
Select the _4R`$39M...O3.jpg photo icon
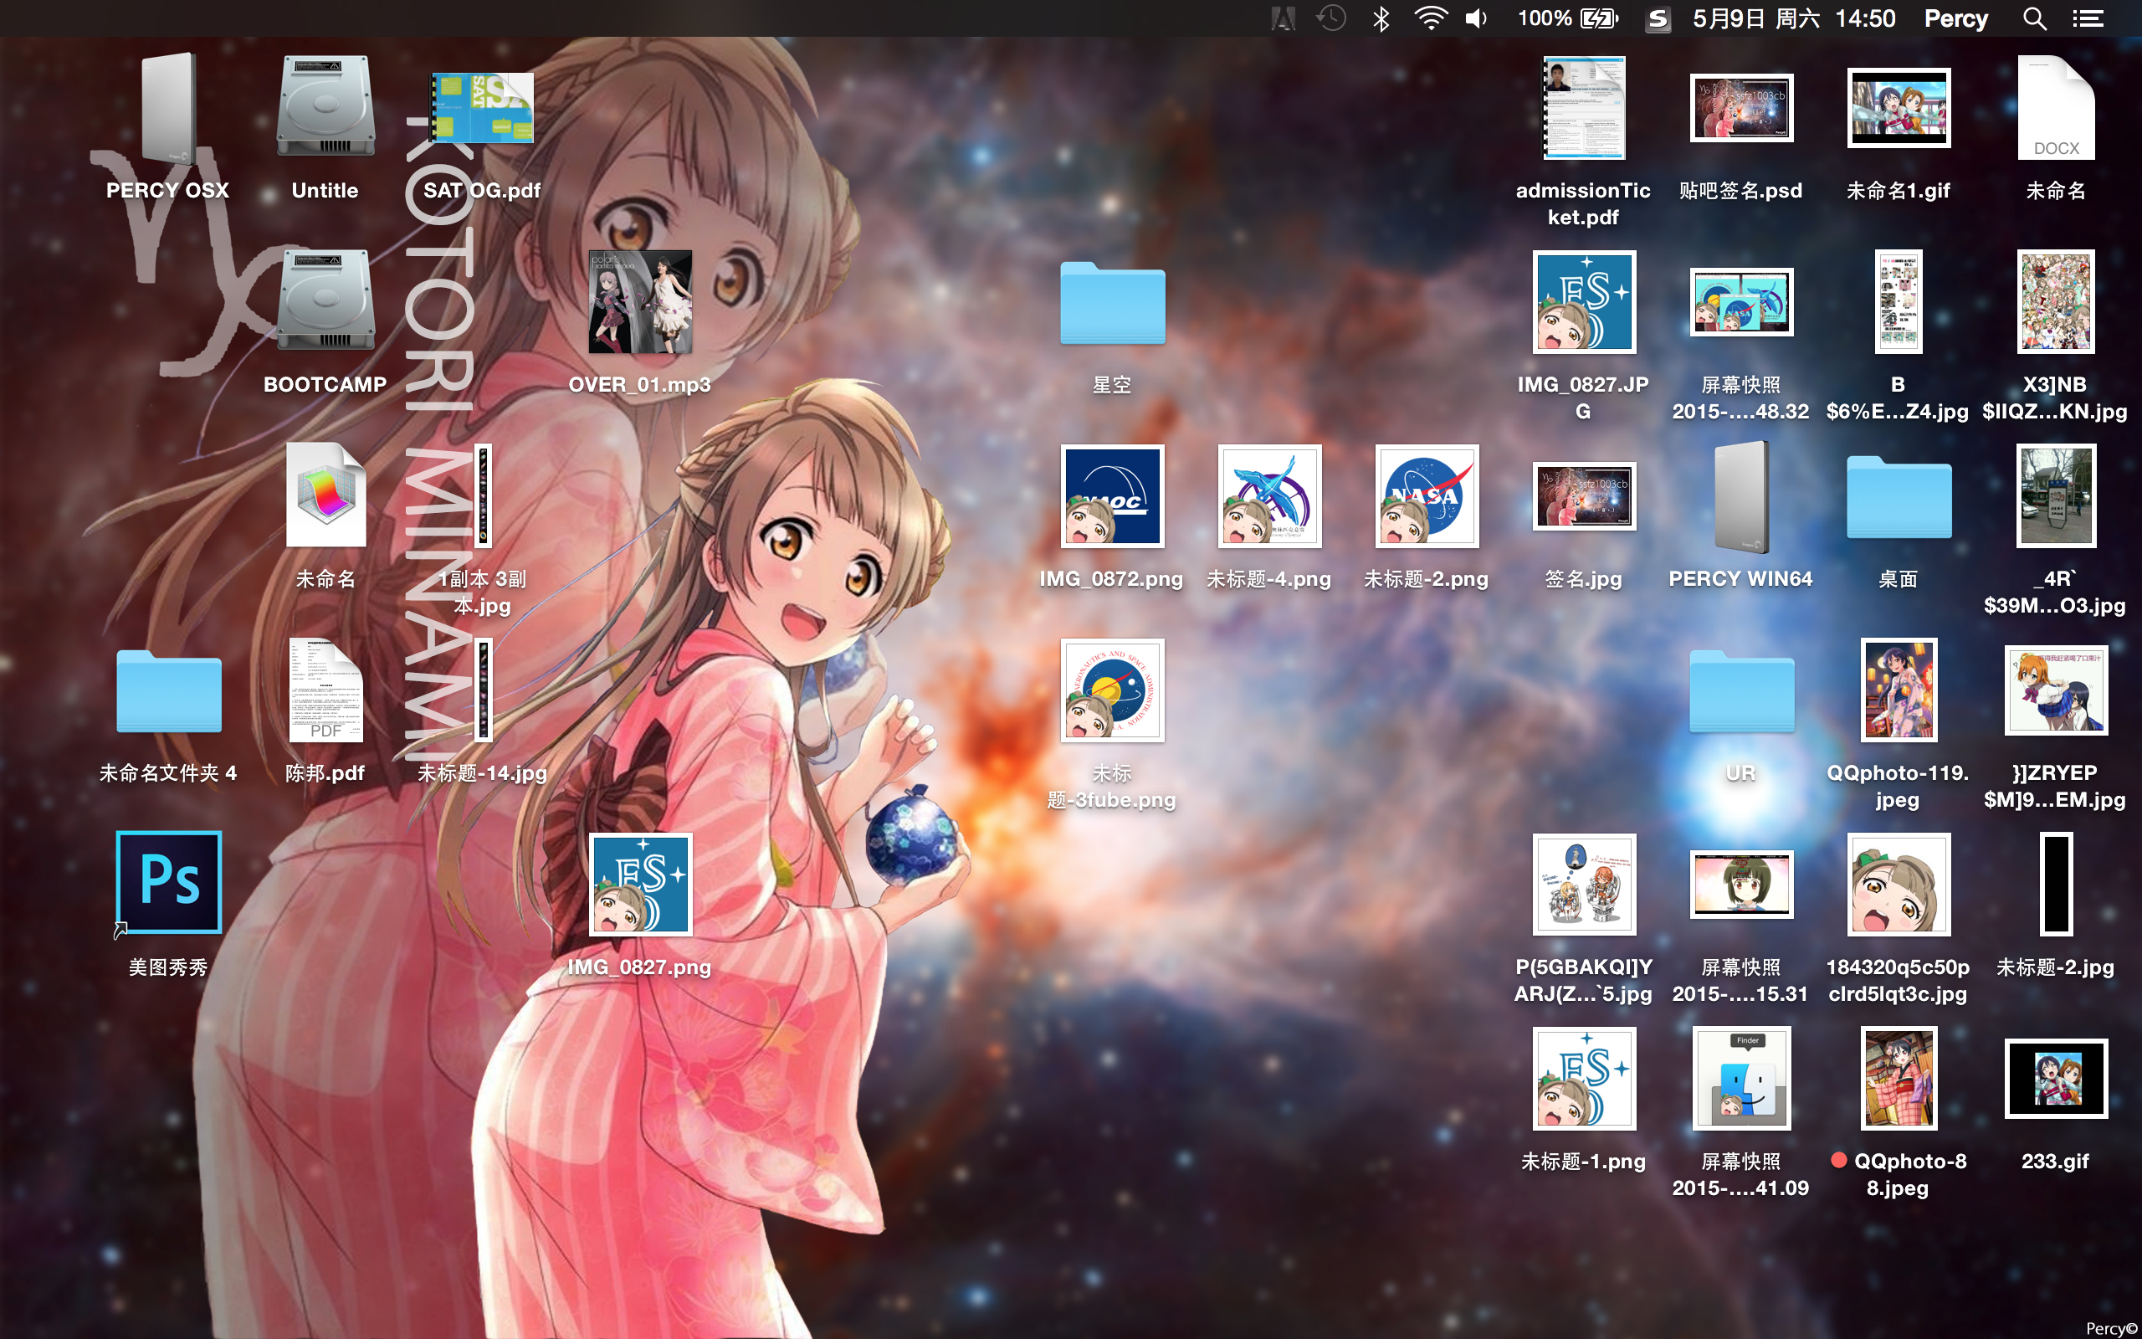pyautogui.click(x=2055, y=496)
